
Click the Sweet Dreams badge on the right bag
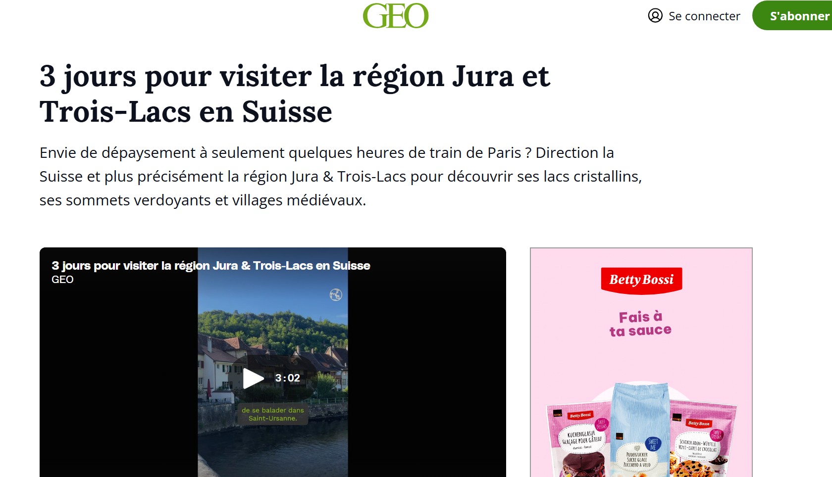pyautogui.click(x=716, y=435)
